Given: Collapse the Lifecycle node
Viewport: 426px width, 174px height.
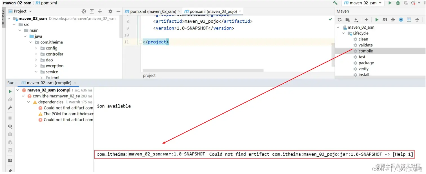Looking at the screenshot, I should (x=343, y=33).
